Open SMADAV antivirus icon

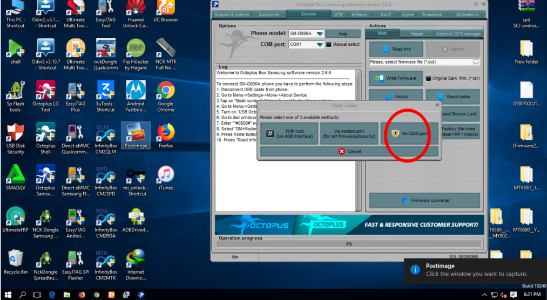tap(16, 178)
